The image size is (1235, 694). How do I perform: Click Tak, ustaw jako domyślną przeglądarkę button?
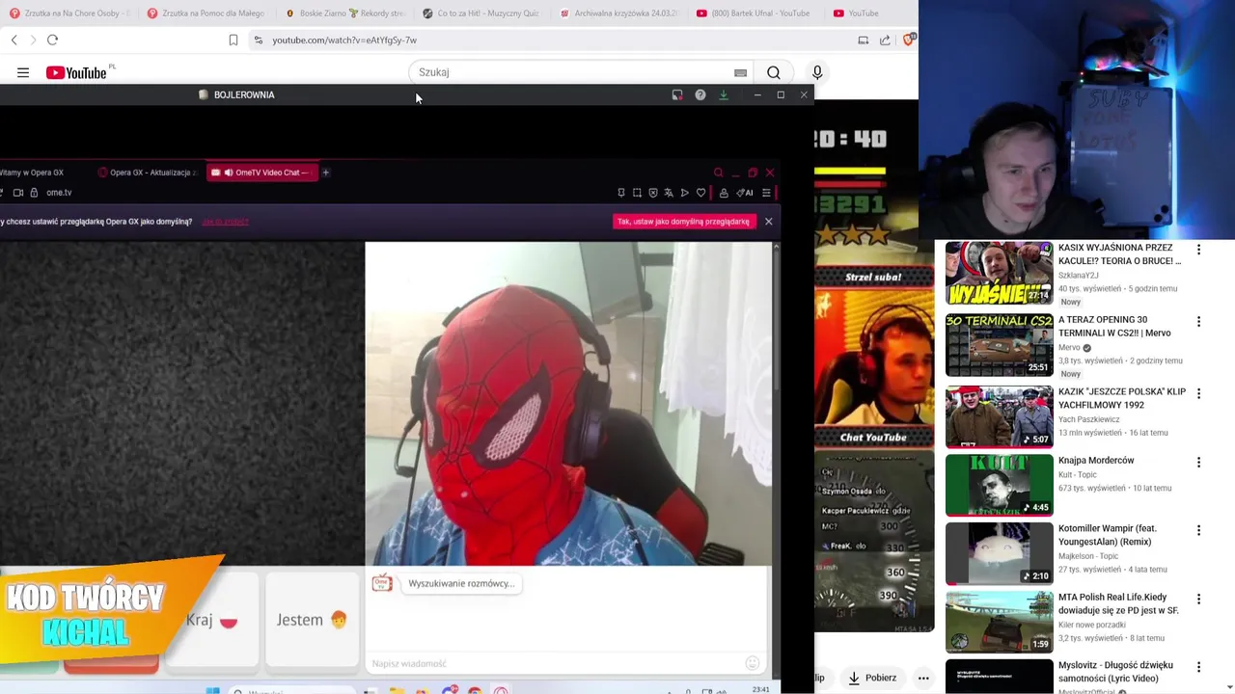click(683, 222)
